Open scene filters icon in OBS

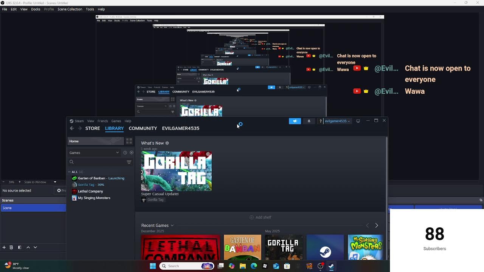20,247
